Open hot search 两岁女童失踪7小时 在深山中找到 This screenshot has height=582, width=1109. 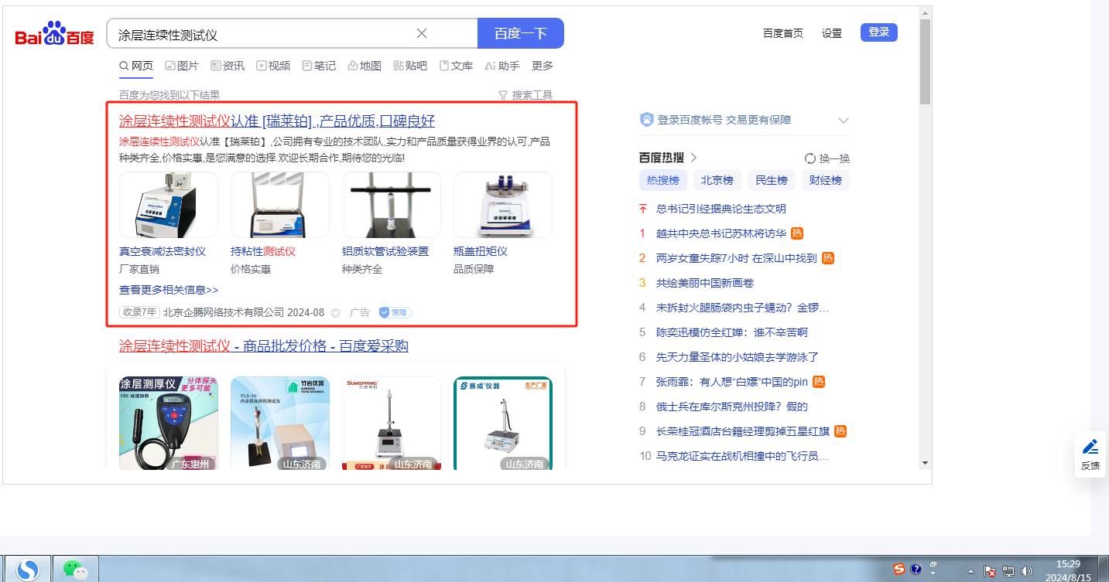pyautogui.click(x=737, y=258)
